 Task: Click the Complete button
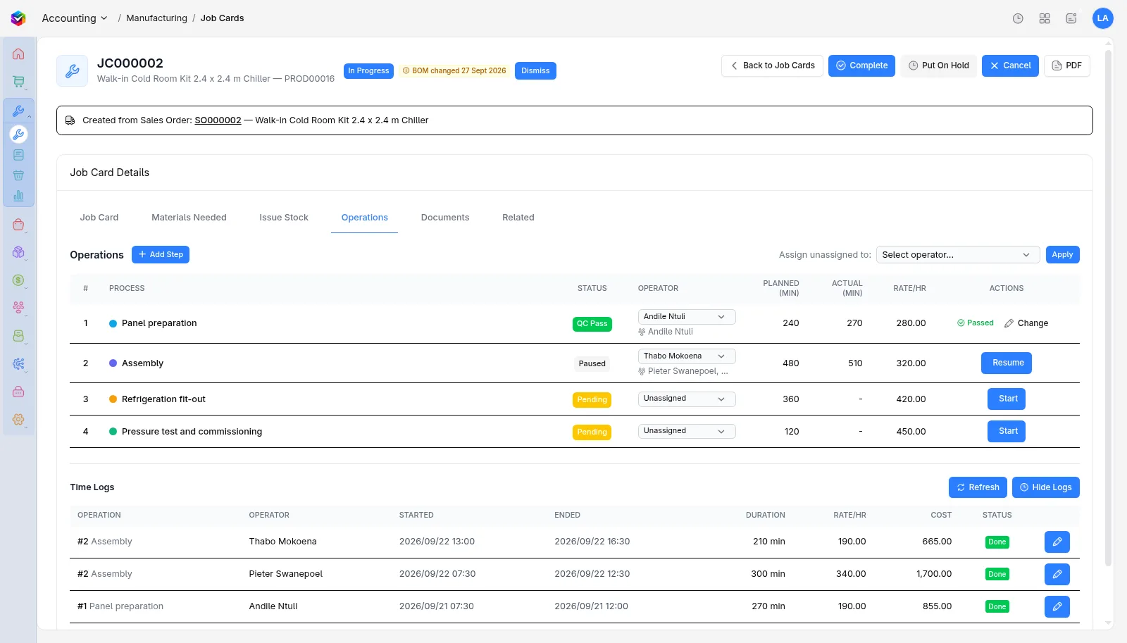tap(862, 65)
